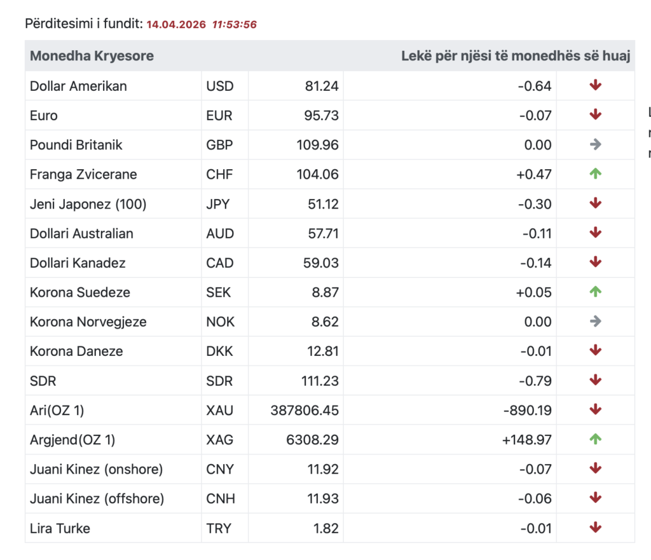The height and width of the screenshot is (560, 651).
Task: Click the grey sideways arrow for Poundi Britanik
Action: (595, 145)
